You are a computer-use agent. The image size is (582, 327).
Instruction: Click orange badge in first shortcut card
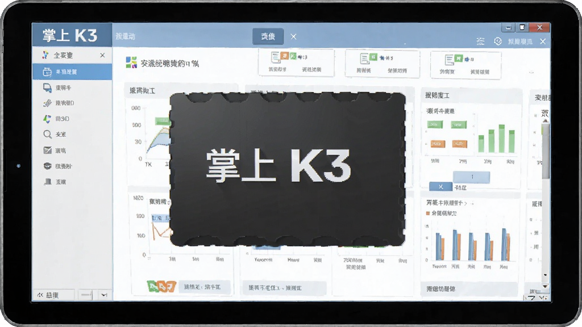pyautogui.click(x=285, y=56)
